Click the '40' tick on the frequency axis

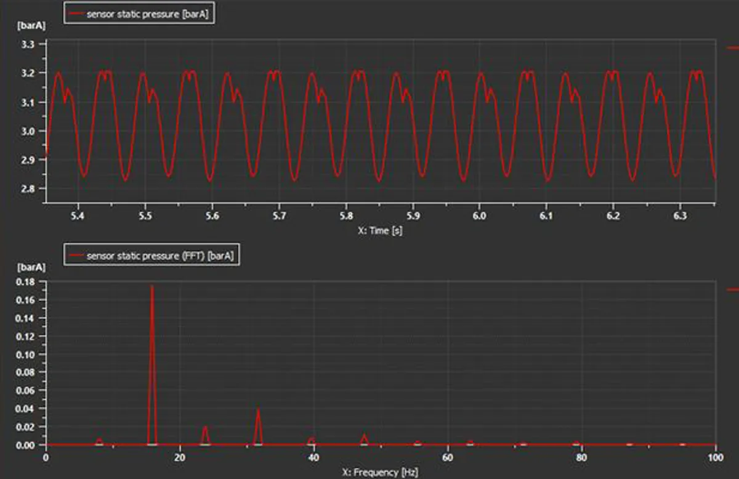313,458
